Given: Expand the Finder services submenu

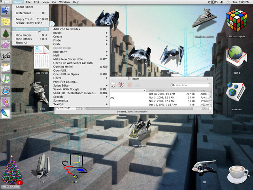Looking at the screenshot, I should coord(80,40).
